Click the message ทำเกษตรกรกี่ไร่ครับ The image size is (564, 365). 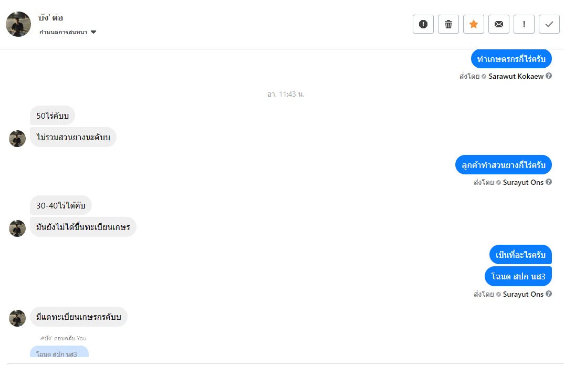[511, 59]
